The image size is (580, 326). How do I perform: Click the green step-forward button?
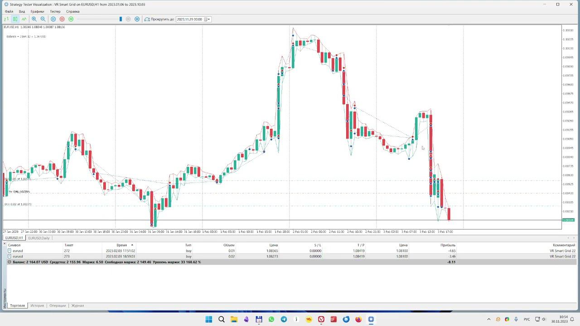pos(71,19)
